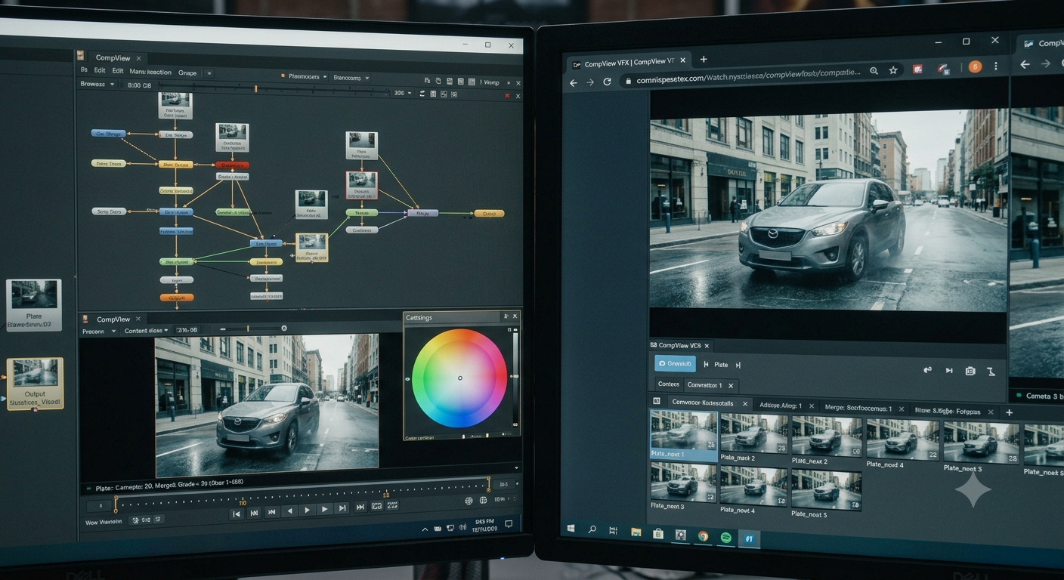This screenshot has width=1064, height=580.
Task: Click the magnifier zoom icon in address bar
Action: (x=874, y=71)
